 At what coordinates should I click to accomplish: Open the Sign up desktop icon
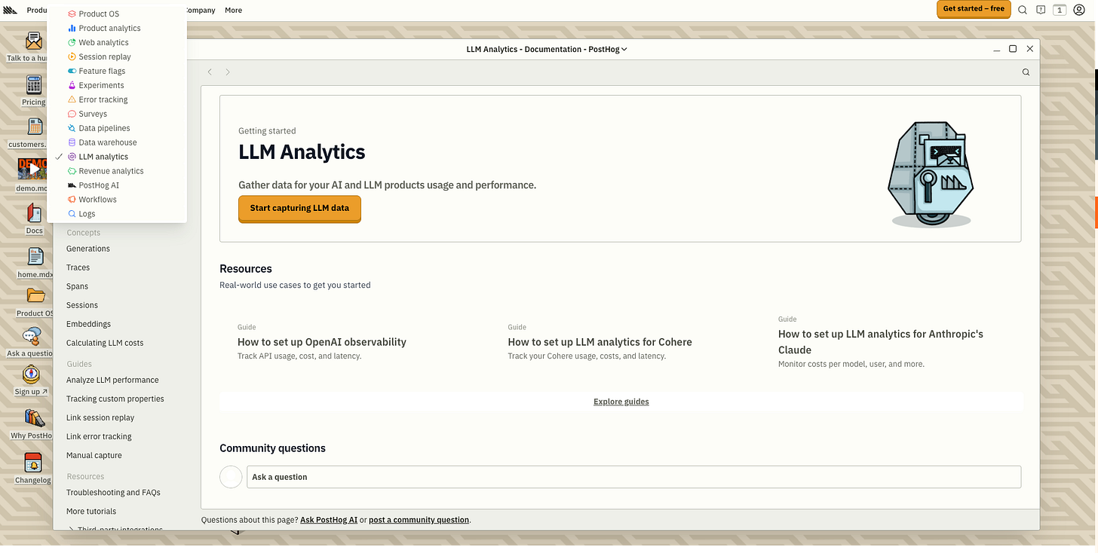point(31,374)
